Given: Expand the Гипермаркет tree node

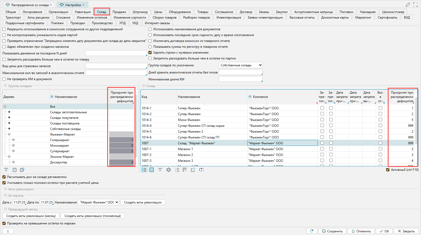Looking at the screenshot, I should tap(13, 140).
